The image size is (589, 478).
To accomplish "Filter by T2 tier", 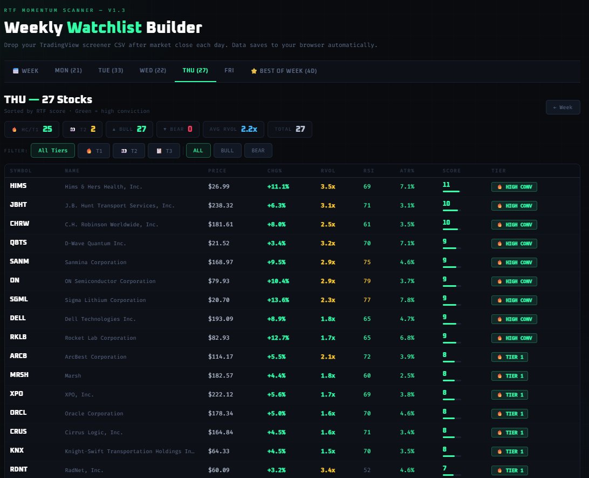I will point(129,151).
